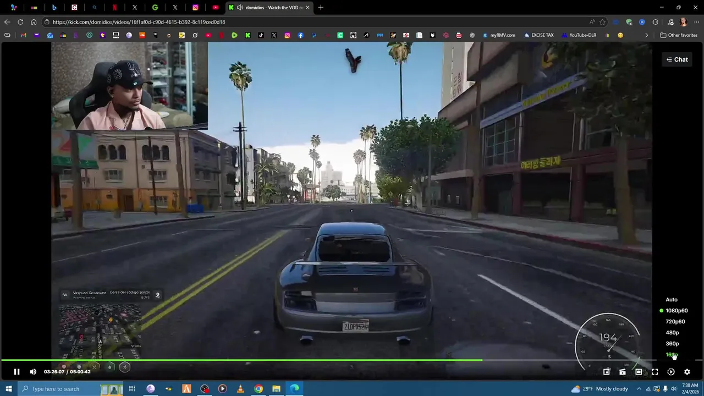Switch to the YouTube tab
This screenshot has width=704, height=396.
(215, 8)
